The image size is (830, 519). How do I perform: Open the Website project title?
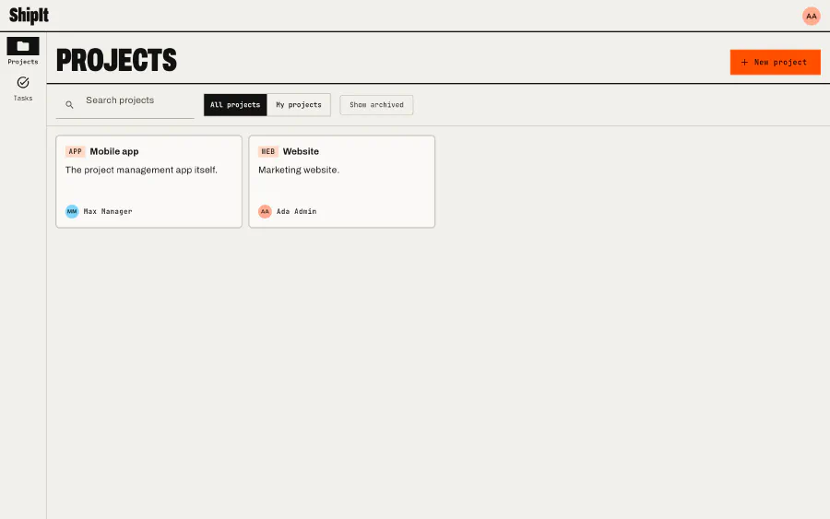pos(301,151)
